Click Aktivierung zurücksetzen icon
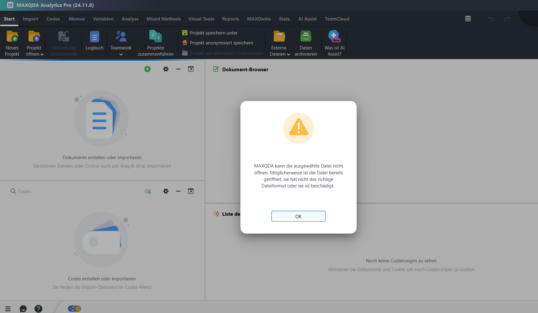The image size is (538, 313). [x=64, y=36]
